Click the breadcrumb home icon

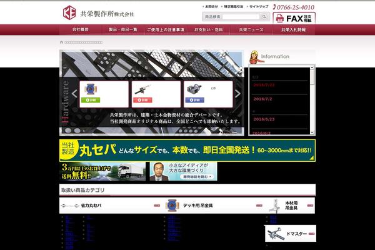coord(61,42)
